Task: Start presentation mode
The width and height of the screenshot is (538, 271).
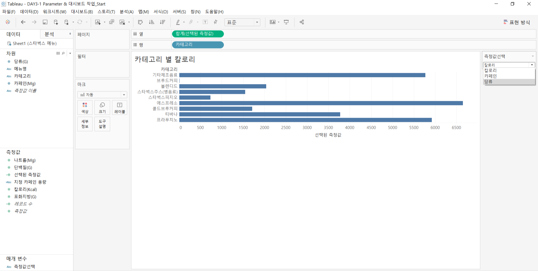Action: (x=286, y=22)
